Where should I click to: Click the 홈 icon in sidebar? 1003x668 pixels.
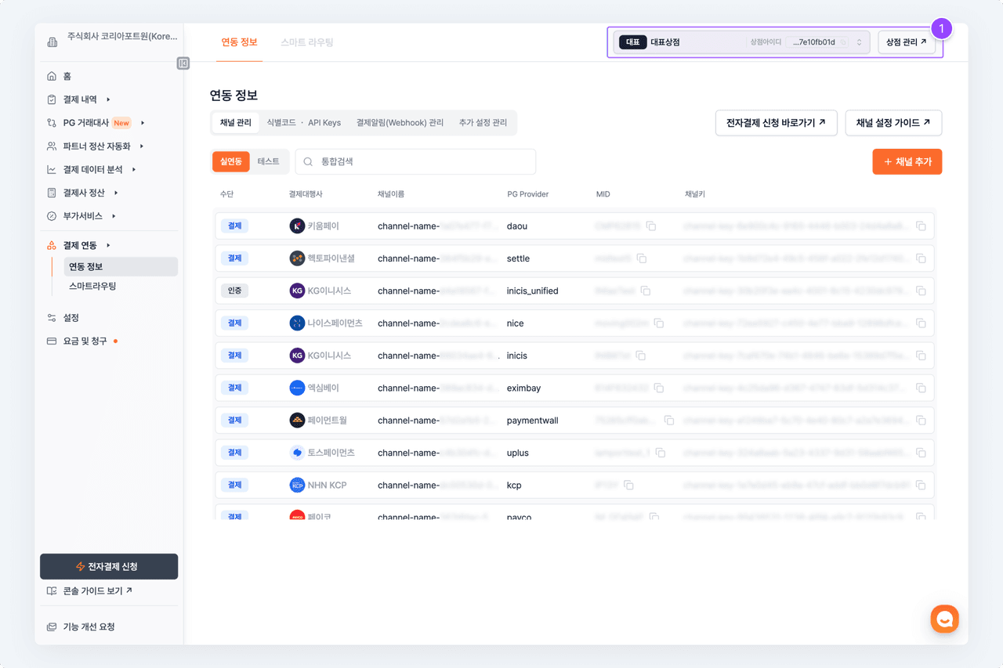click(x=52, y=76)
